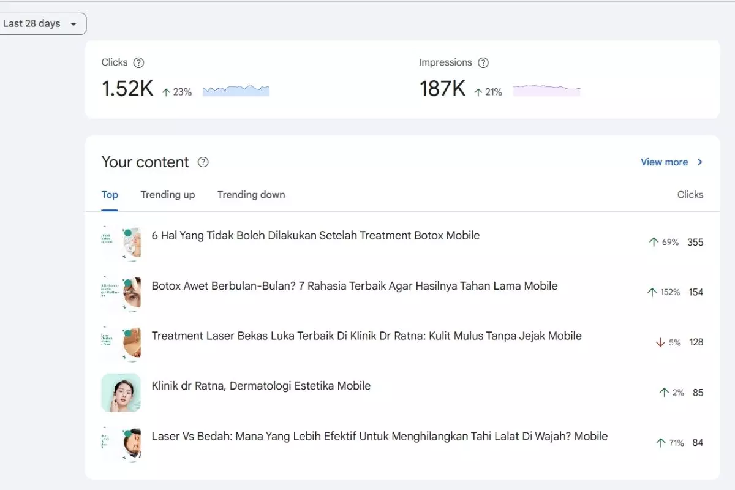Click the 152% up arrow indicator

pos(663,292)
